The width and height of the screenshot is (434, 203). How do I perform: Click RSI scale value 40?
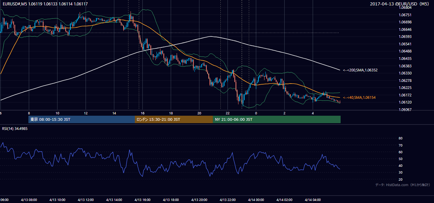400,166
